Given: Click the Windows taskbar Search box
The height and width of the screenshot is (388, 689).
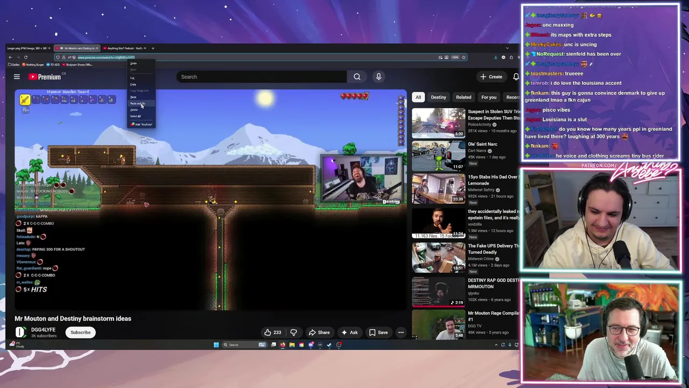Looking at the screenshot, I should (x=244, y=345).
